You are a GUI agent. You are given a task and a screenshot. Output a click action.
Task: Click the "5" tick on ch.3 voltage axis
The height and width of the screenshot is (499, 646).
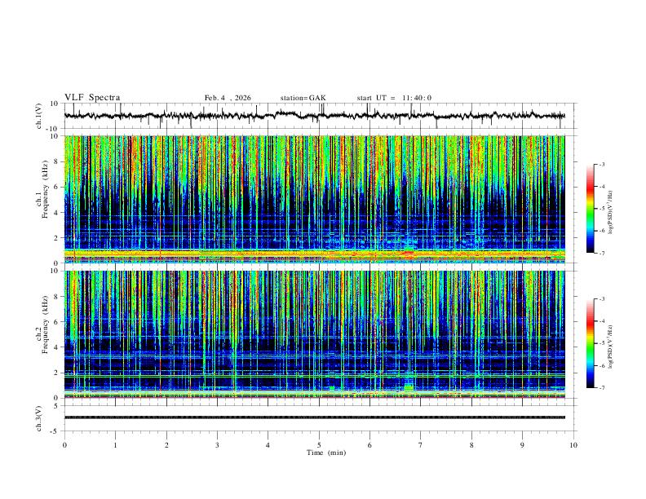(56, 405)
